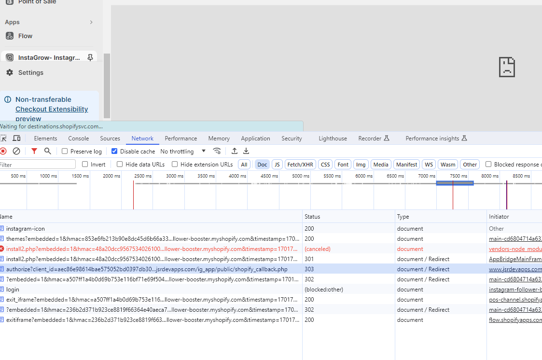Click the red marker near 2500 ms
Viewport: 542px width, 360px height.
pyautogui.click(x=133, y=195)
